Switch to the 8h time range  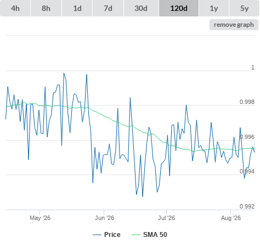(x=46, y=8)
